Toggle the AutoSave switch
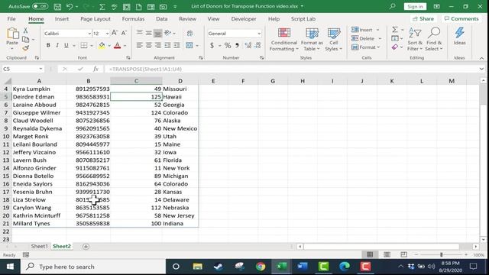This screenshot has width=489, height=275. pyautogui.click(x=40, y=6)
